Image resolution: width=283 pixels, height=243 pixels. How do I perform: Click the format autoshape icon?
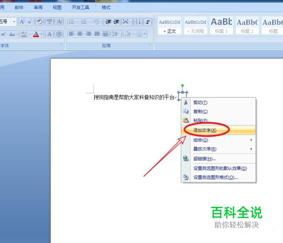coord(186,177)
